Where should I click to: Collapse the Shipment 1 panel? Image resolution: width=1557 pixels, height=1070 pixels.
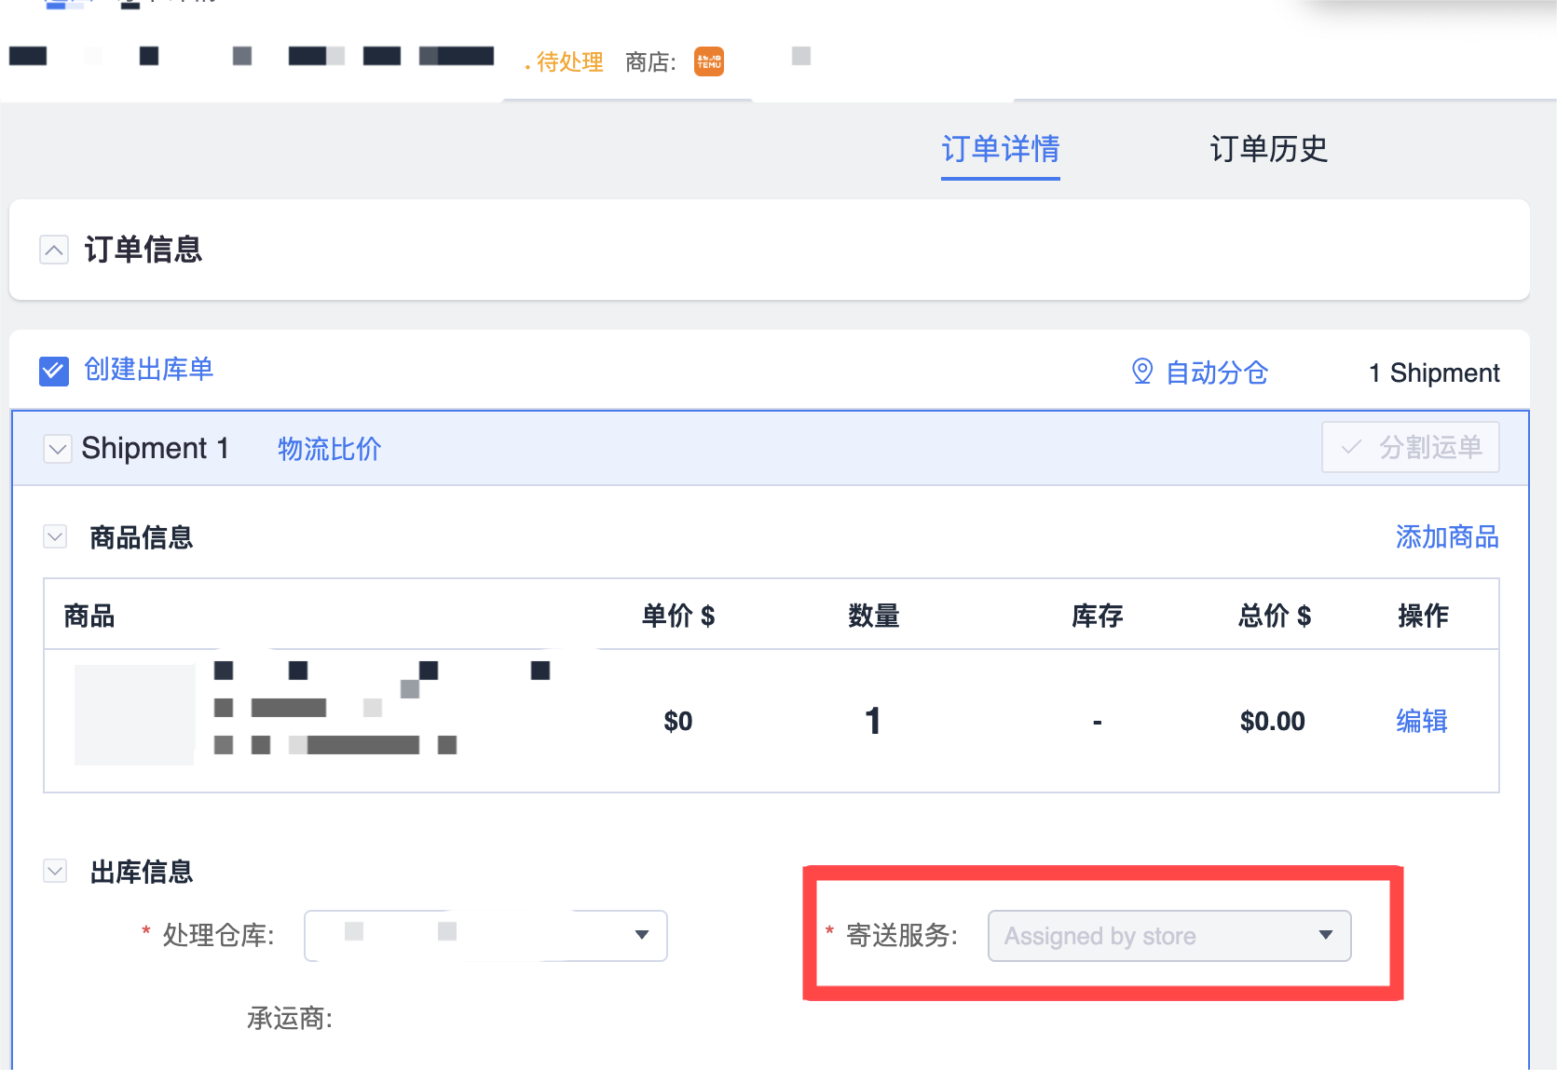point(57,449)
